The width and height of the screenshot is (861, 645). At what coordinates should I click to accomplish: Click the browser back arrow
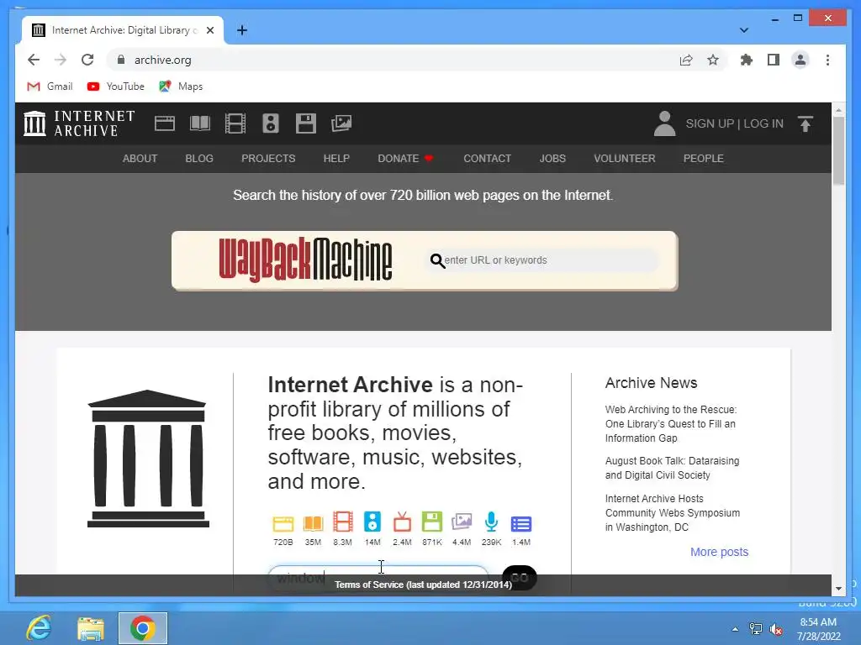34,60
